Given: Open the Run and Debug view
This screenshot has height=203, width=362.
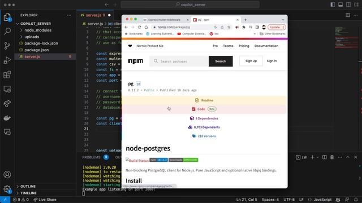Looking at the screenshot, I should click(x=7, y=60).
